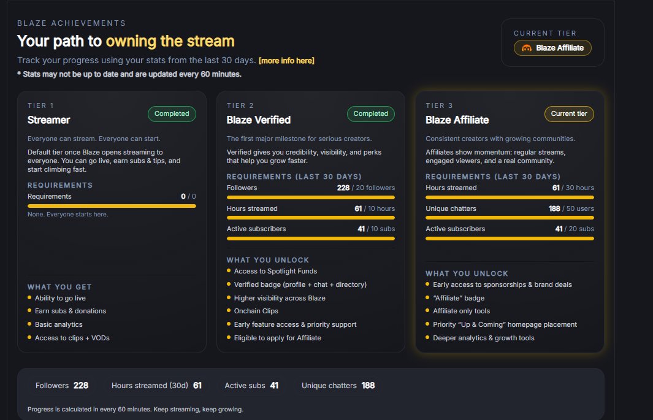Click the Blaze Affiliate current tier badge
The height and width of the screenshot is (420, 653).
pos(552,48)
